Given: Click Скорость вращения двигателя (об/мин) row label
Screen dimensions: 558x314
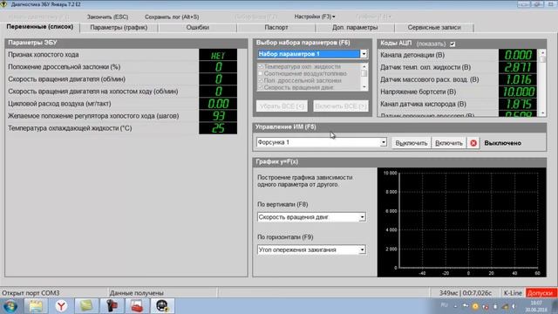Looking at the screenshot, I should (x=66, y=79).
